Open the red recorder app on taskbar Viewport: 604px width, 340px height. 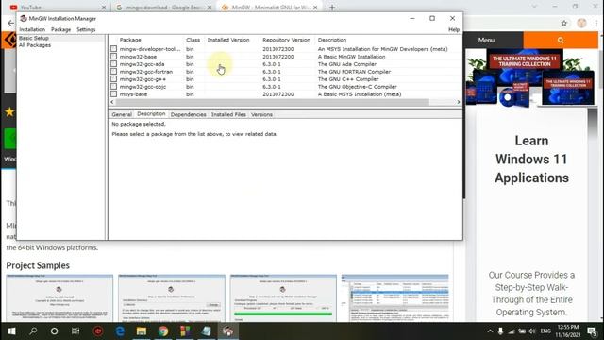[98, 331]
